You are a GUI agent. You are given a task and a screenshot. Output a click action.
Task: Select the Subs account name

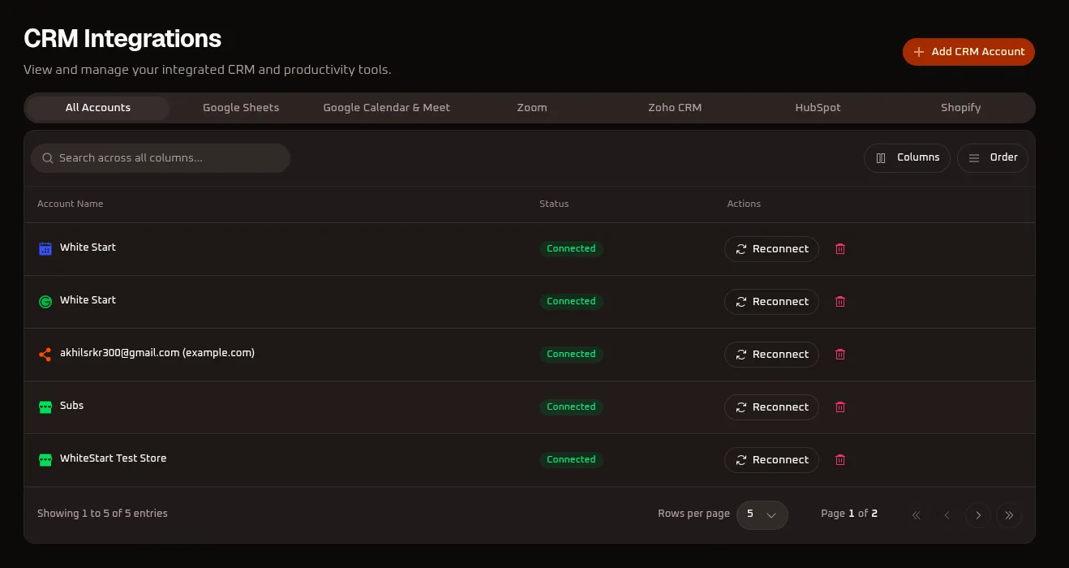(x=71, y=406)
